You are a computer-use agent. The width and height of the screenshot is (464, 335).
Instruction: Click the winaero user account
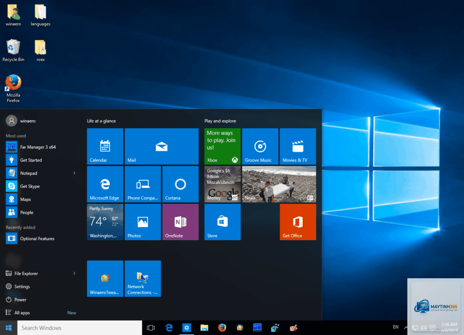[x=21, y=121]
